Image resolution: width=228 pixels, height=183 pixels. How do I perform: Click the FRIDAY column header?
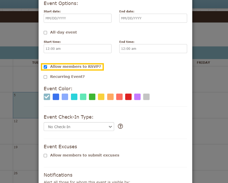pos(203,62)
